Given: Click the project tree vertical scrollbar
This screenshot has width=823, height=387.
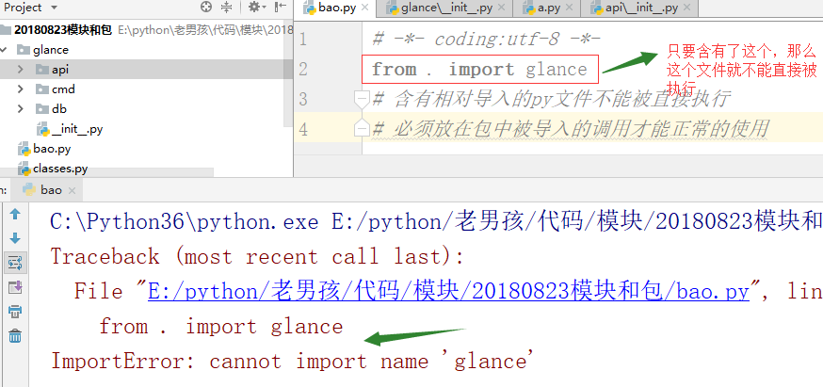Looking at the screenshot, I should tap(289, 73).
